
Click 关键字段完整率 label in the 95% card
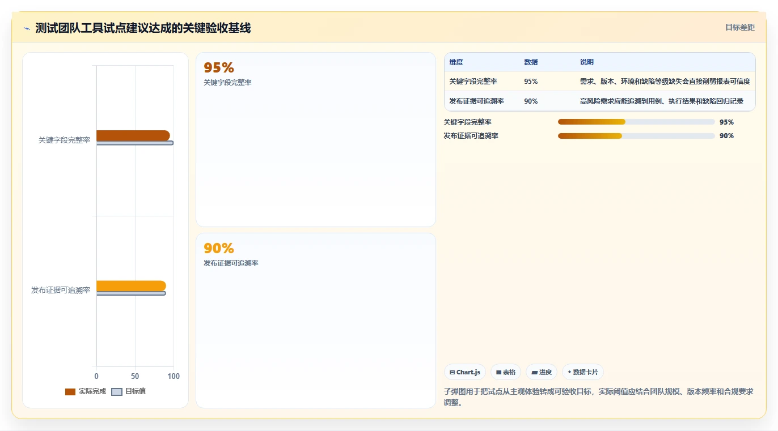tap(227, 83)
